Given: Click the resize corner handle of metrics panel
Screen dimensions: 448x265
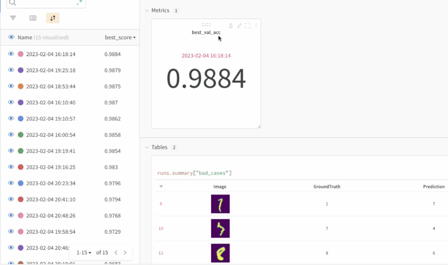Looking at the screenshot, I should (259, 126).
